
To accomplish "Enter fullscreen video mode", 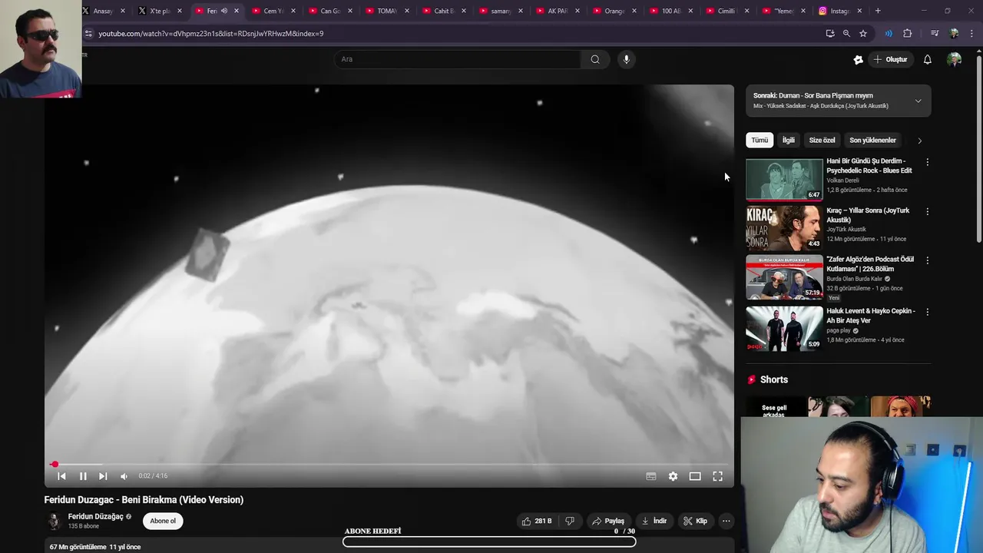I will pos(717,476).
